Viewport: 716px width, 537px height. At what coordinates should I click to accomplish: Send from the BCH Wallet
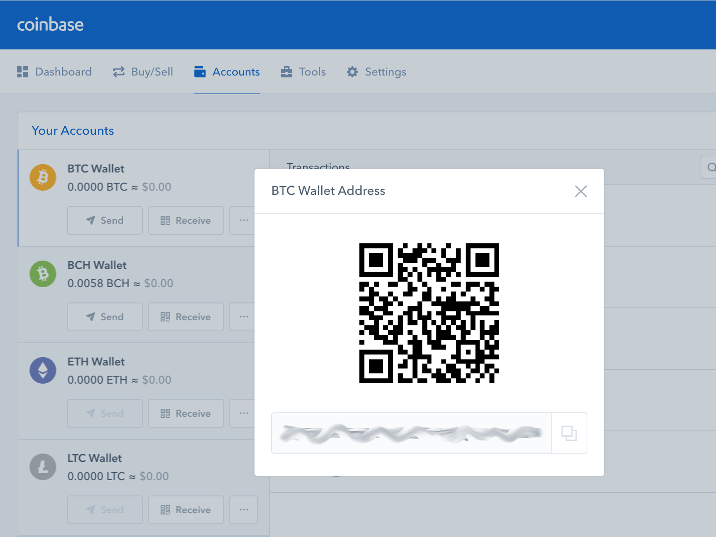tap(105, 317)
